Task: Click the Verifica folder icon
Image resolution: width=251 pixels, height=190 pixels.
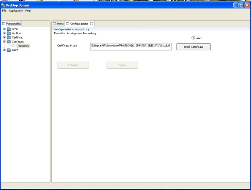Action: (9, 33)
